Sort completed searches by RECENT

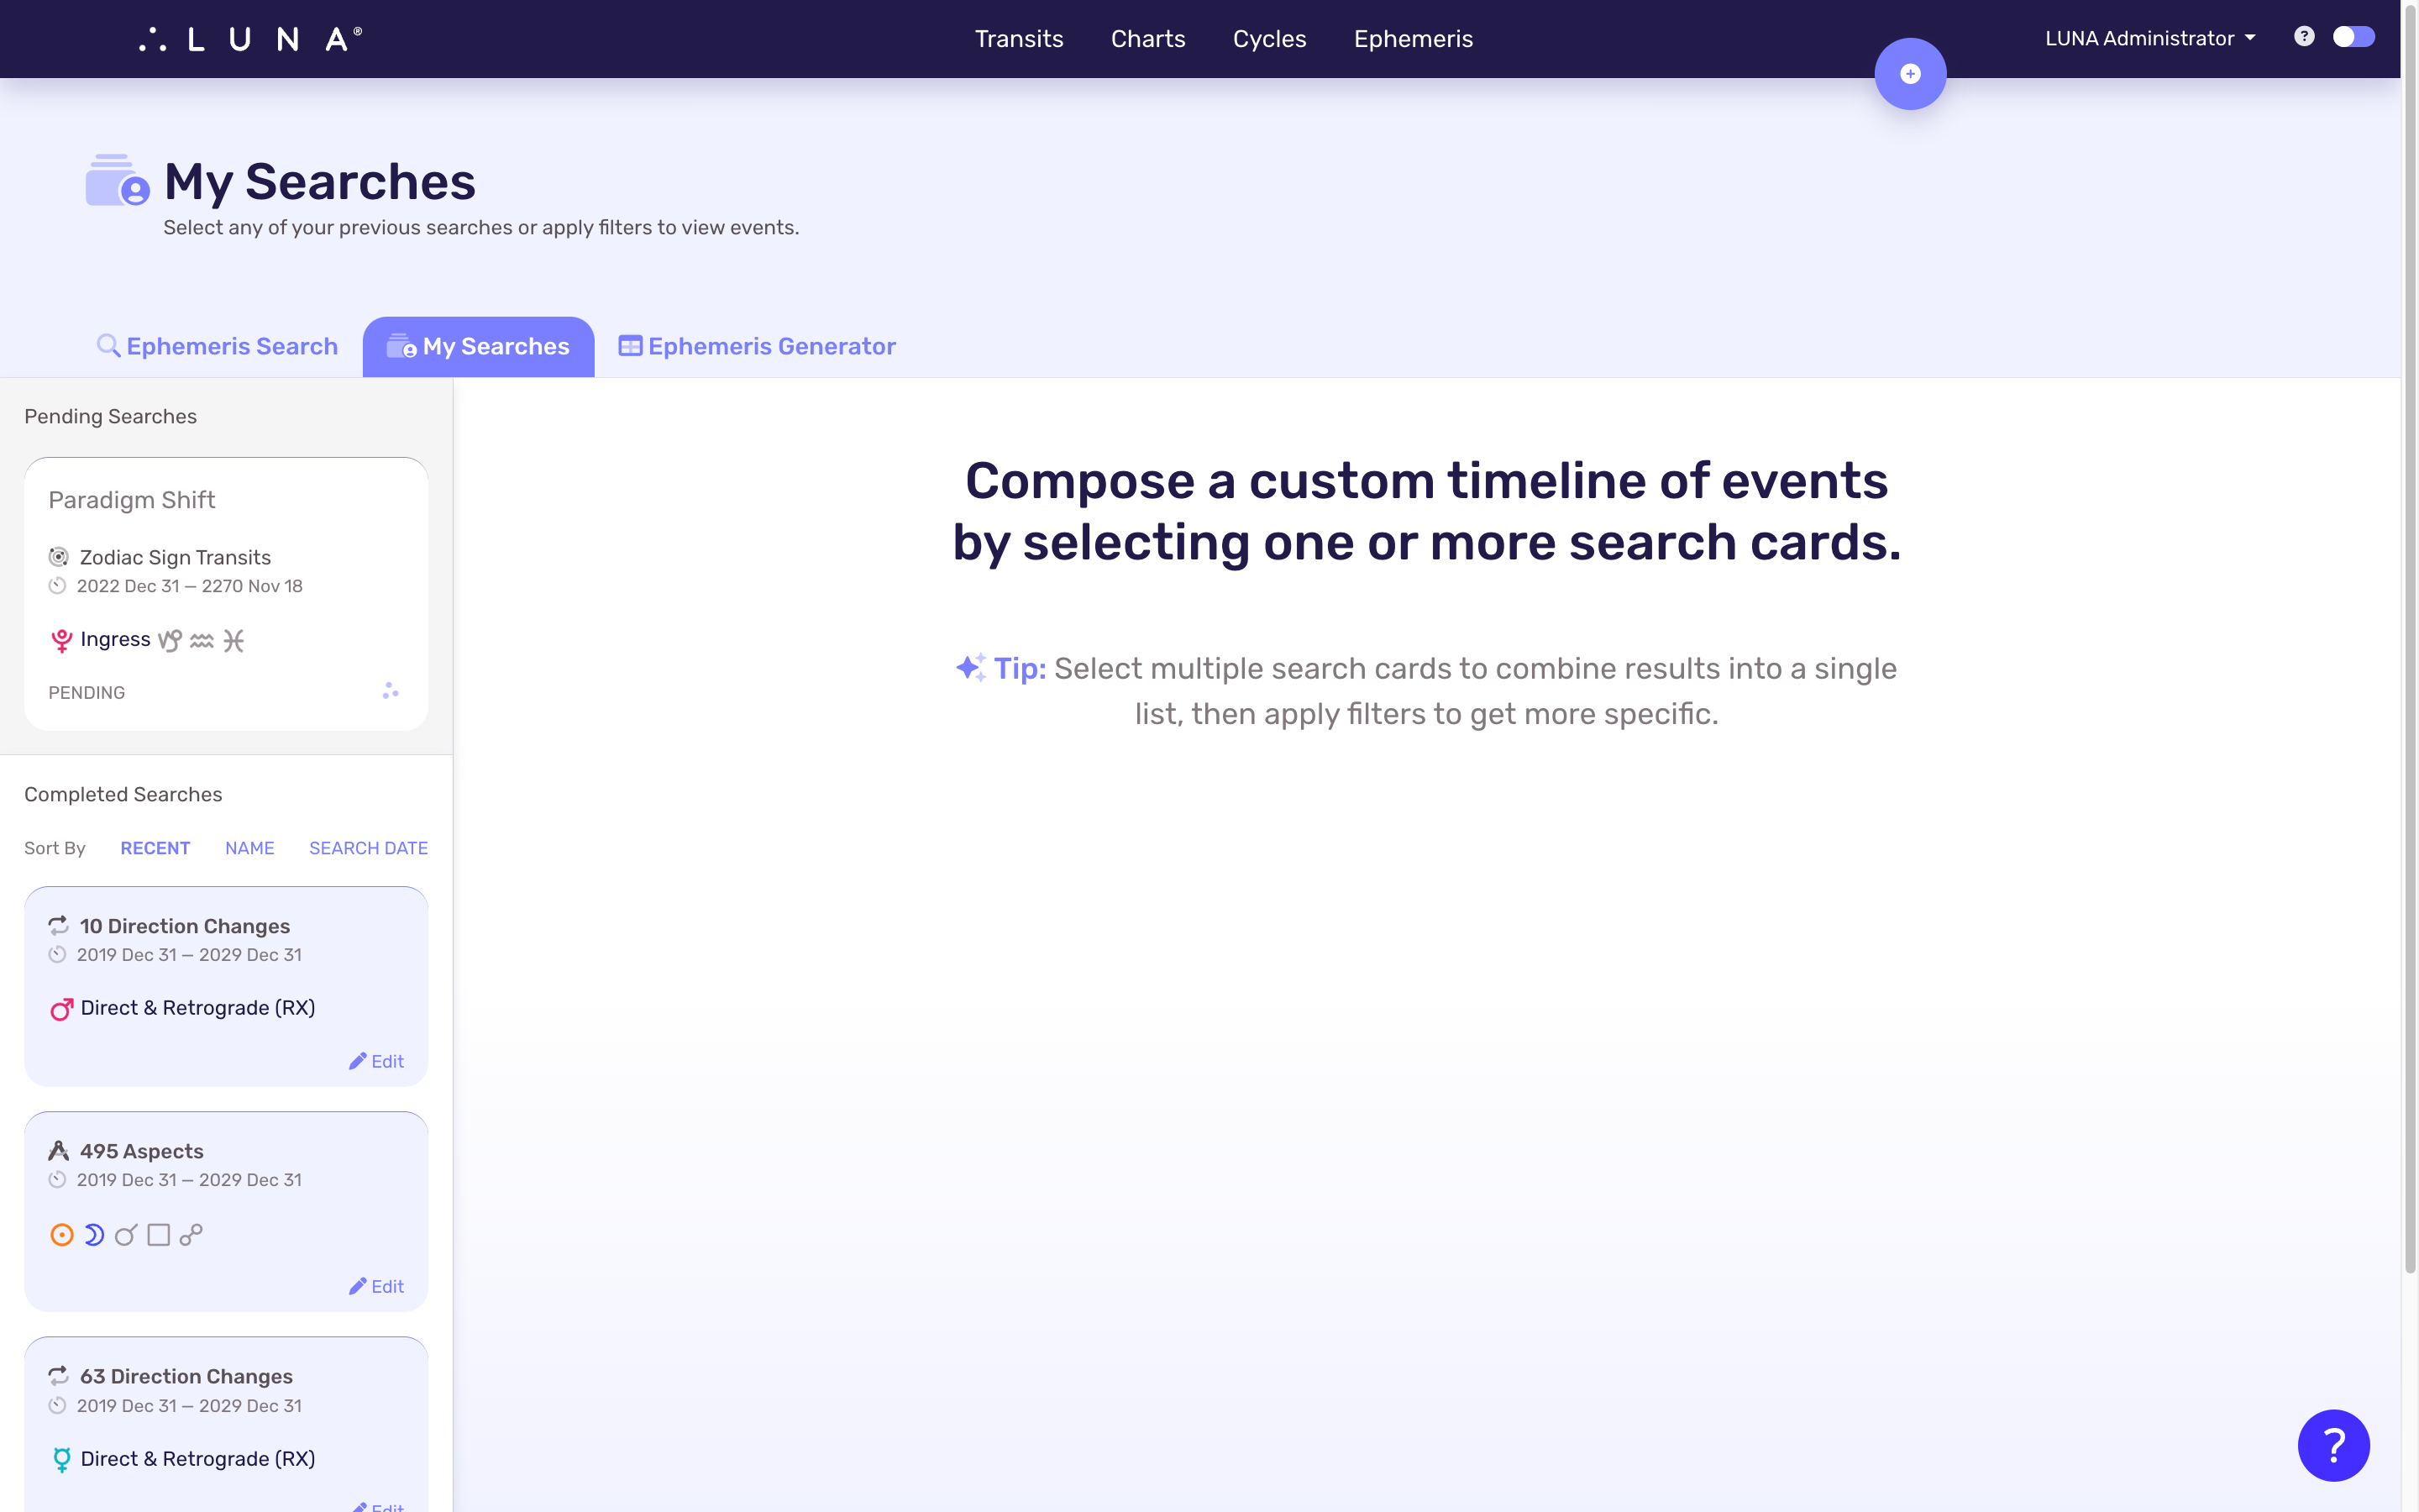tap(155, 848)
